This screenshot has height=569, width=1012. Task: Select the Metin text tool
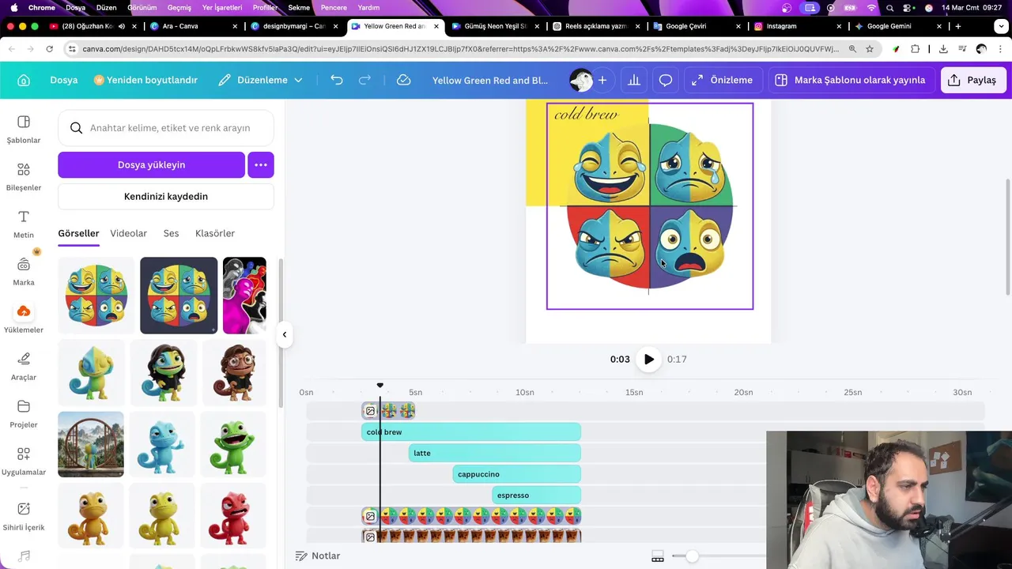(24, 224)
